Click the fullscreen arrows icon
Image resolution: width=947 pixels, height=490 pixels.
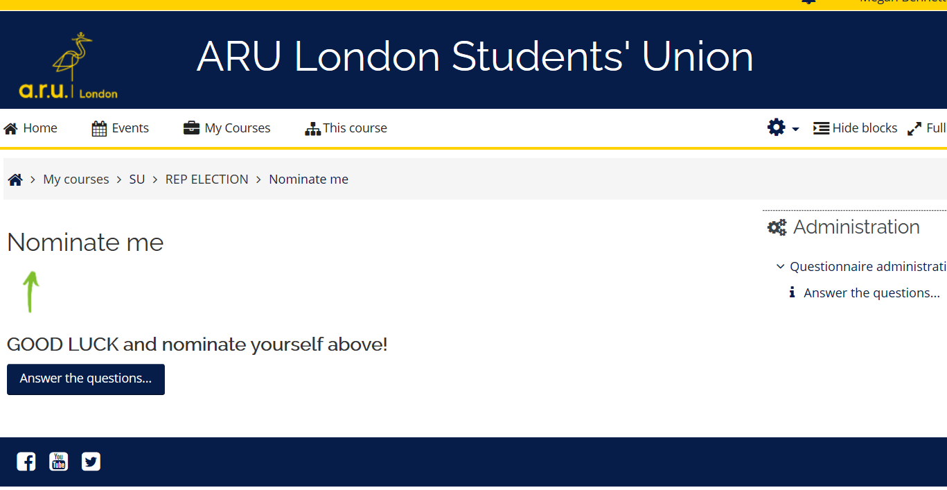[x=914, y=128]
